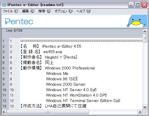Click the text Windows NT WorkStation 4.0 SP5

76,95
